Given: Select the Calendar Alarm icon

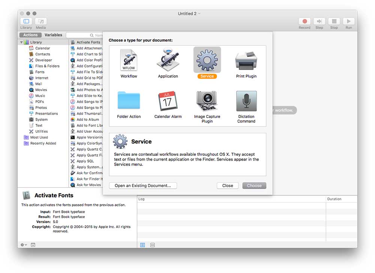Looking at the screenshot, I should [168, 101].
